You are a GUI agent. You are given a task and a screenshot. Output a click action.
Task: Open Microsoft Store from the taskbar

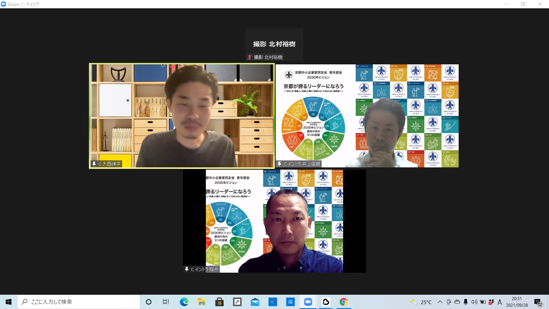pos(219,302)
